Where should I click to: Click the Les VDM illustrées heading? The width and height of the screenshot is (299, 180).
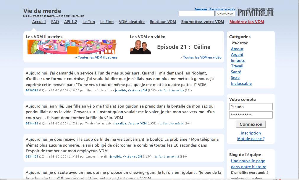coord(44,37)
